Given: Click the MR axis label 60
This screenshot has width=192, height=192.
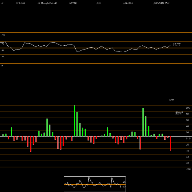Looking at the screenshot, I should 187,120.
